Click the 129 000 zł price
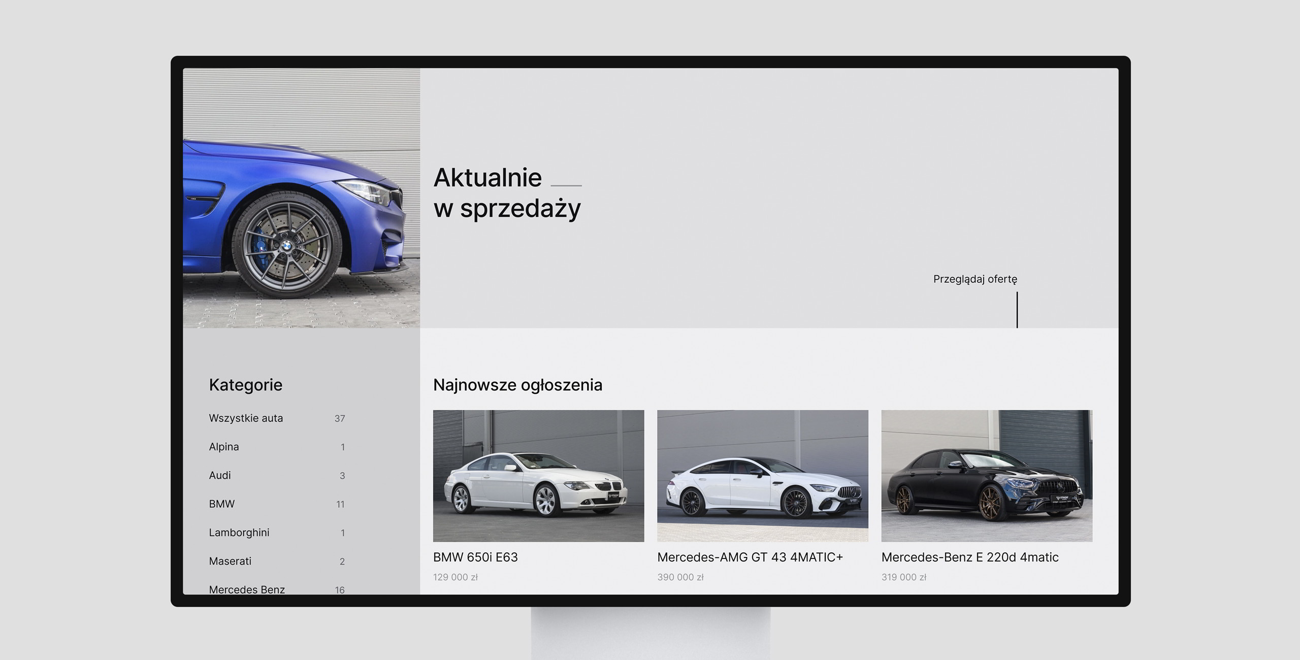 click(455, 577)
